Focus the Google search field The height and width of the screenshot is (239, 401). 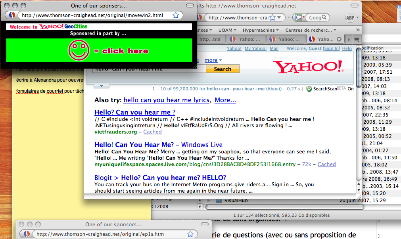[315, 17]
